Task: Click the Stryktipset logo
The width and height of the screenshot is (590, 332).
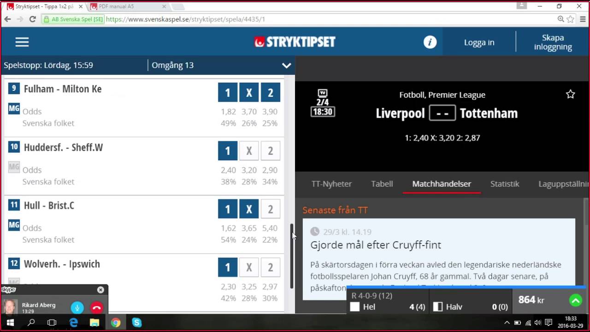Action: (x=295, y=42)
